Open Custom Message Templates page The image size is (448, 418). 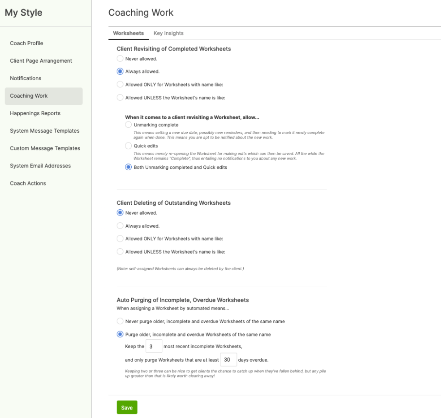[45, 148]
